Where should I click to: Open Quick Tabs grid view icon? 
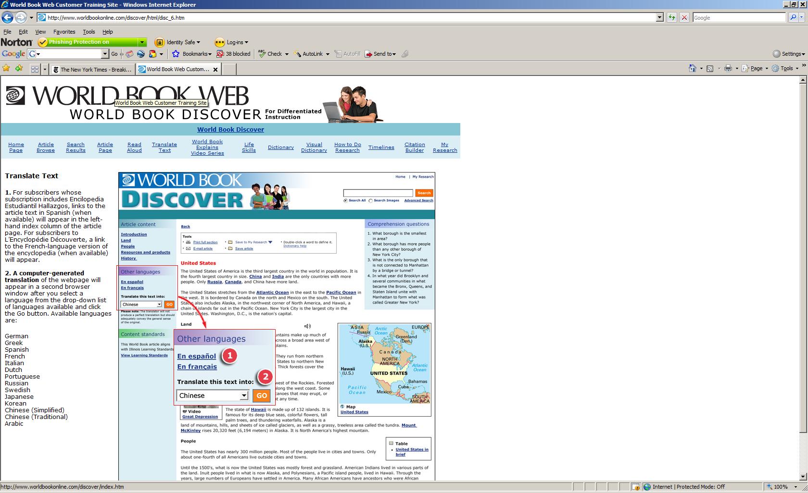point(35,69)
